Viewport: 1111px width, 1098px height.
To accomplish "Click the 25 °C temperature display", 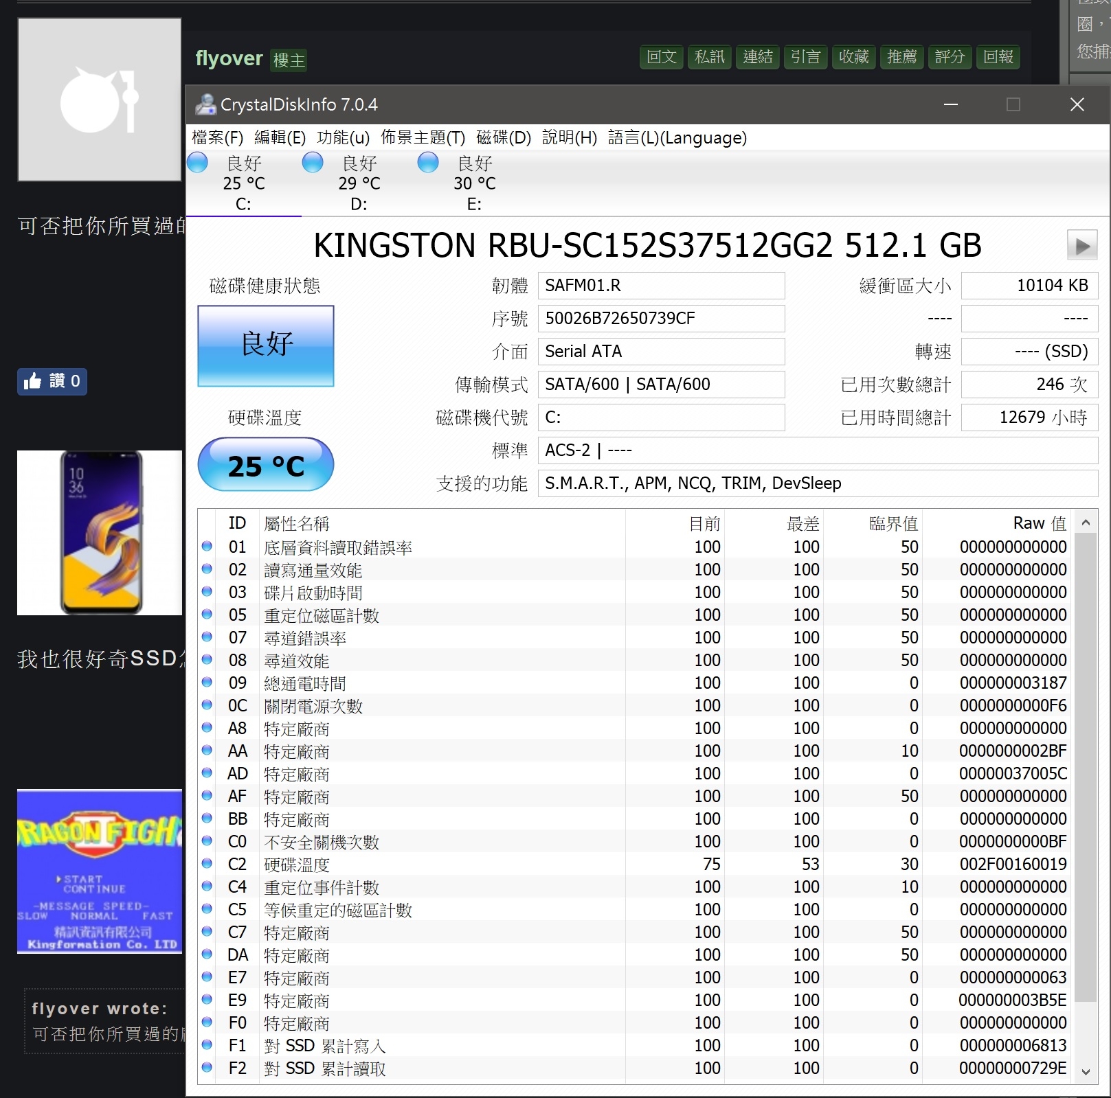I will point(266,465).
